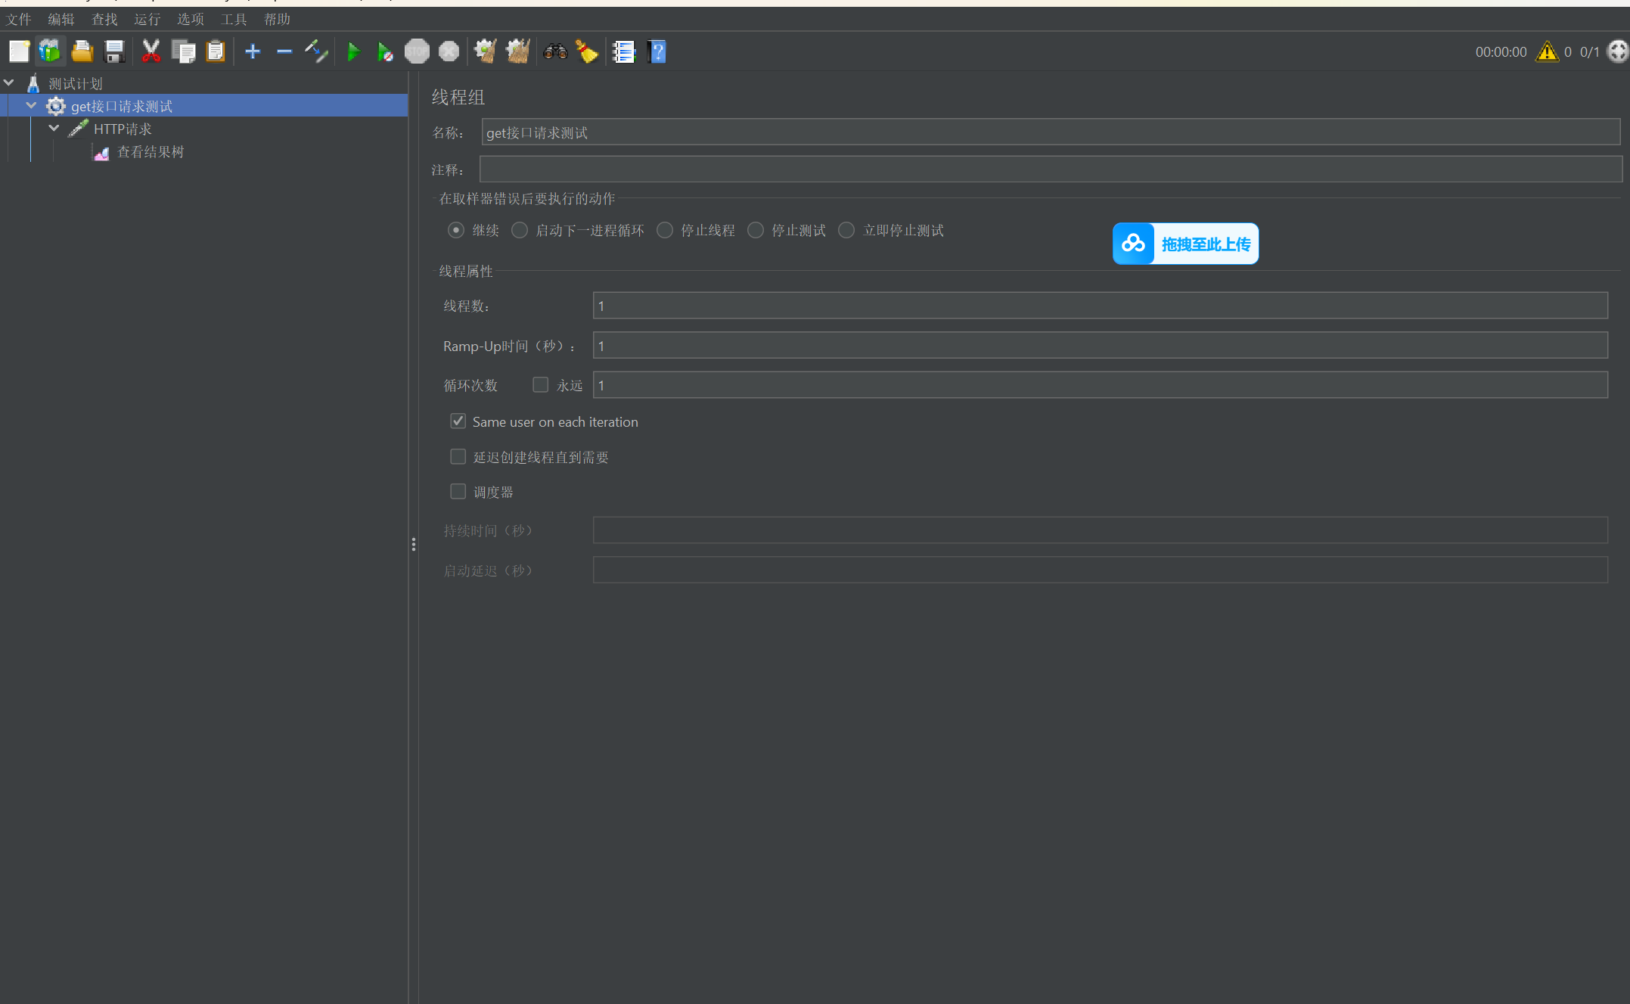1630x1004 pixels.
Task: Open the 选项 menu
Action: pos(191,19)
